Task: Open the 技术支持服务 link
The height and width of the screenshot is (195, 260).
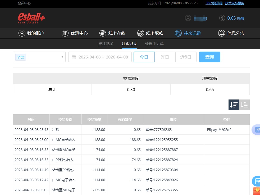Action: (x=235, y=3)
